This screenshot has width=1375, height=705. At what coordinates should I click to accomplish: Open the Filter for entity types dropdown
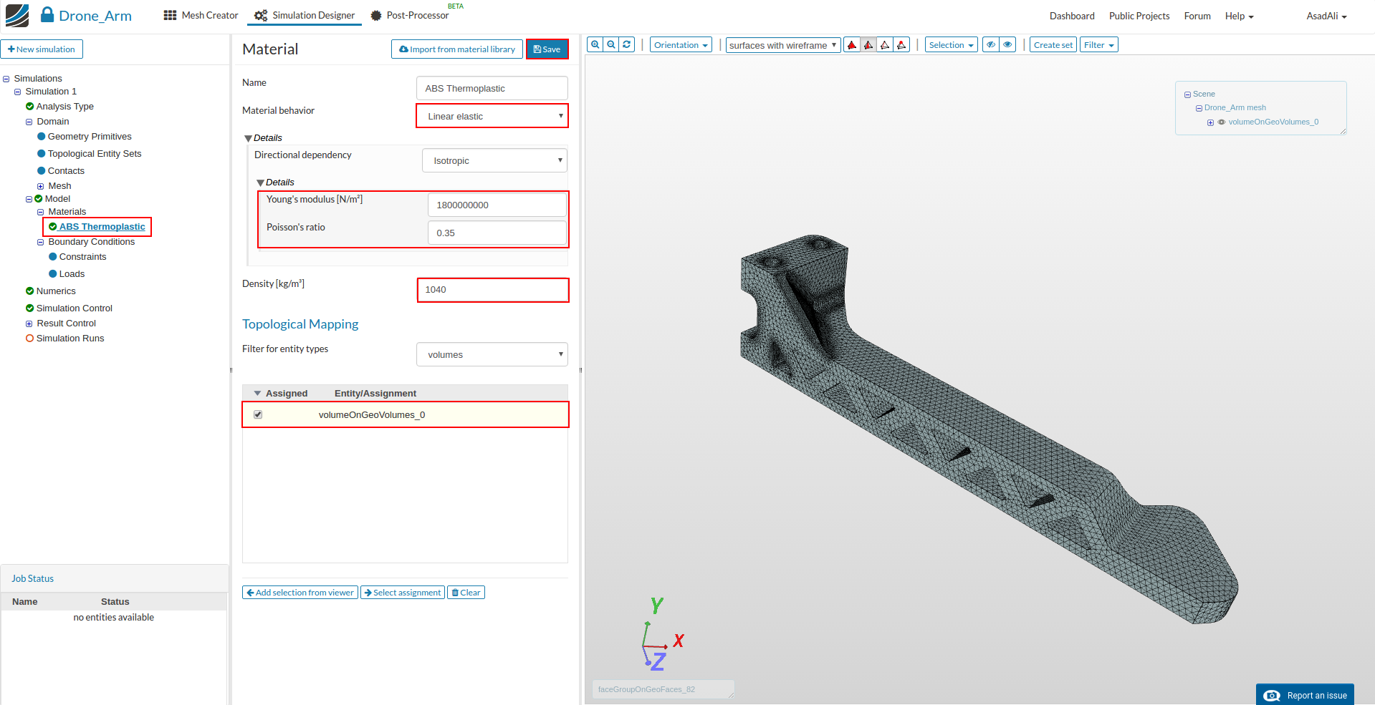pyautogui.click(x=492, y=354)
